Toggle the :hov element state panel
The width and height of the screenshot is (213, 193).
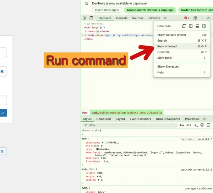click(x=182, y=125)
